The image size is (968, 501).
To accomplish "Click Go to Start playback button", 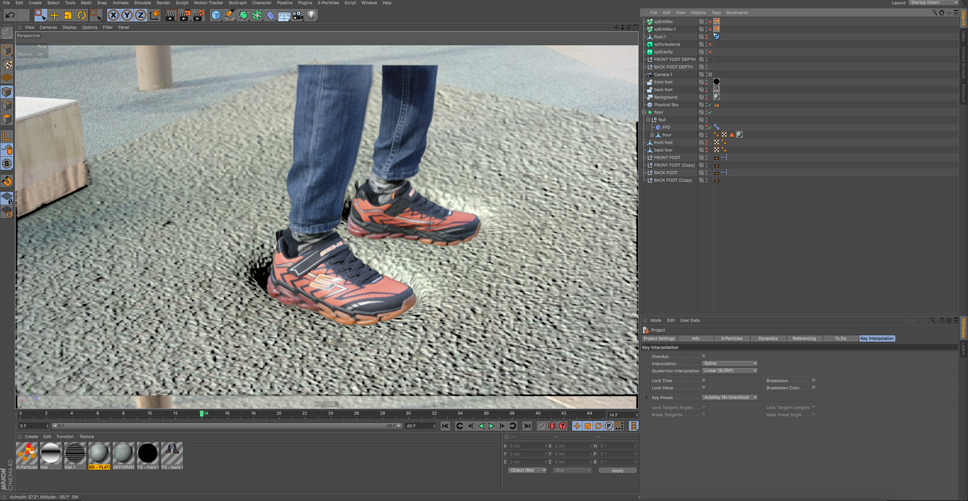I will 445,426.
